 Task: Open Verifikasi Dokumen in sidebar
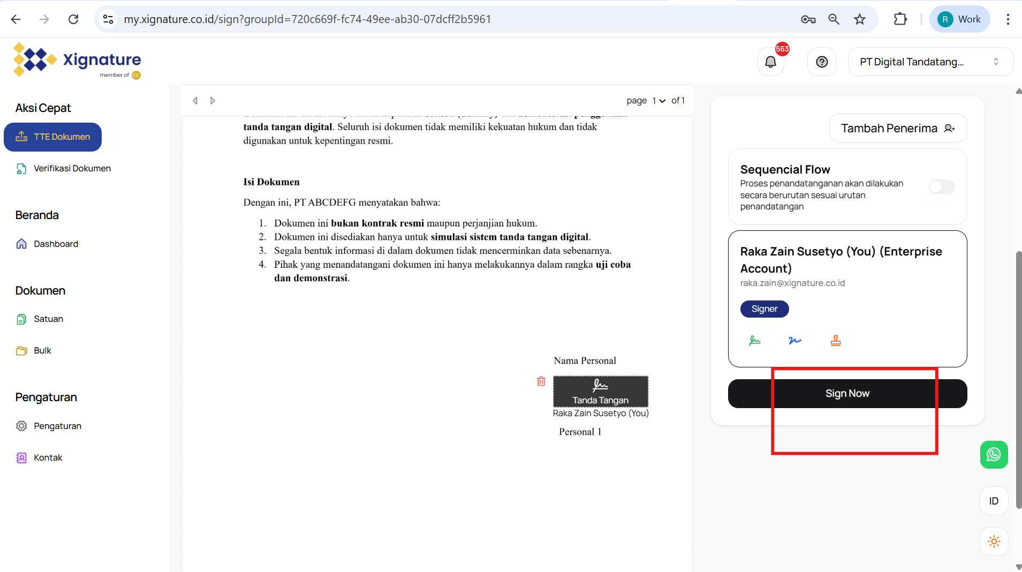click(72, 169)
